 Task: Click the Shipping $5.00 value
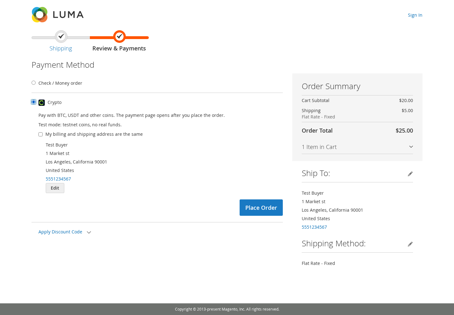pyautogui.click(x=407, y=111)
